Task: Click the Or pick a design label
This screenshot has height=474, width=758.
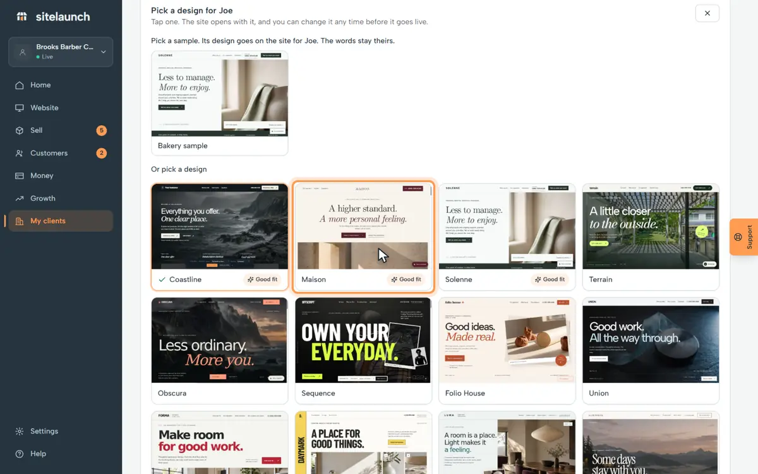Action: coord(179,169)
